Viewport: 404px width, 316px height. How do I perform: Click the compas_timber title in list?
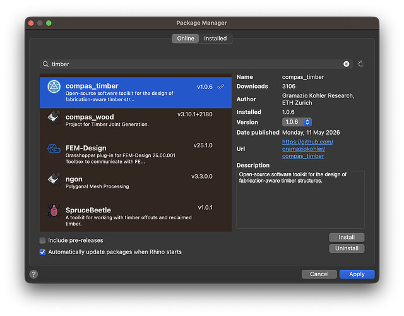92,86
